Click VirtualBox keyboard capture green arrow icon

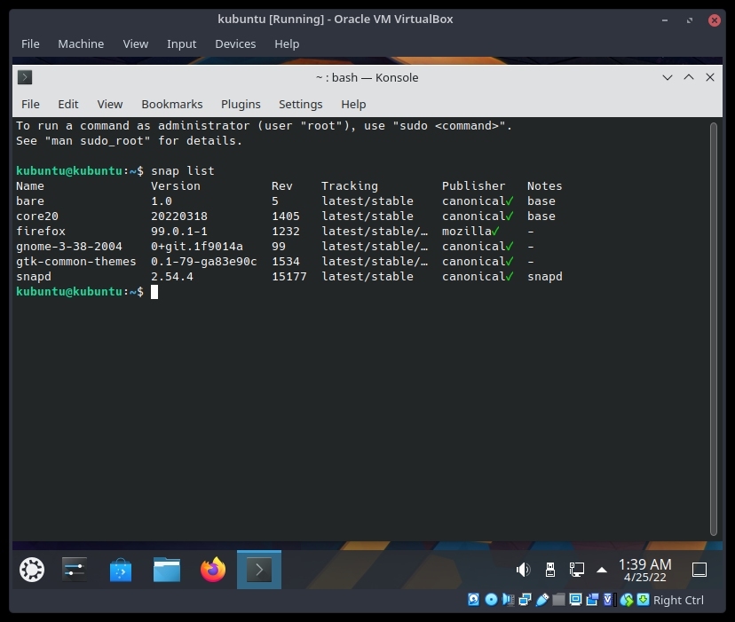(x=643, y=600)
